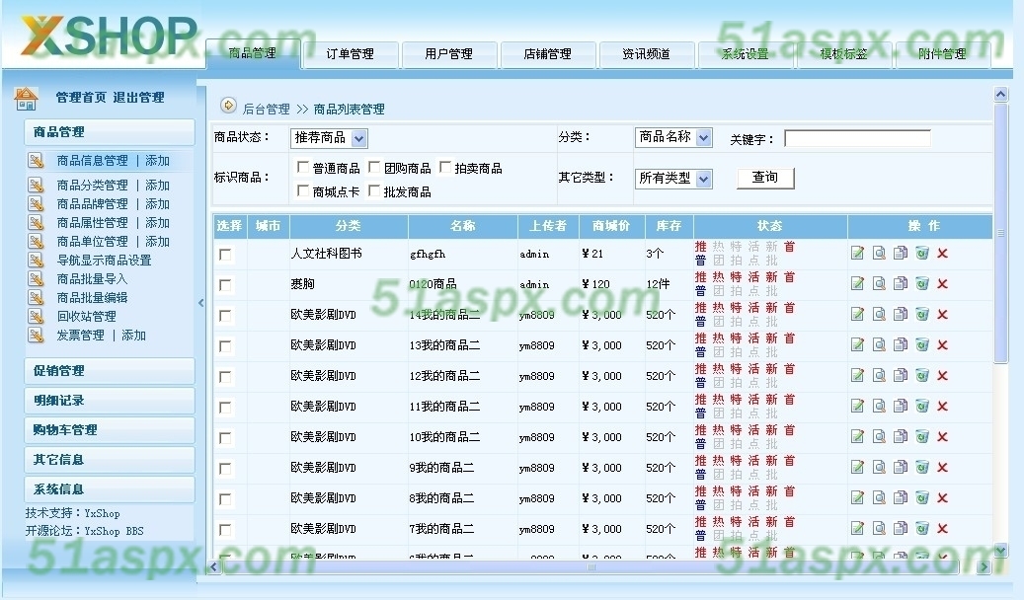The height and width of the screenshot is (600, 1024).
Task: Copy product 14我的商品二
Action: pos(901,315)
